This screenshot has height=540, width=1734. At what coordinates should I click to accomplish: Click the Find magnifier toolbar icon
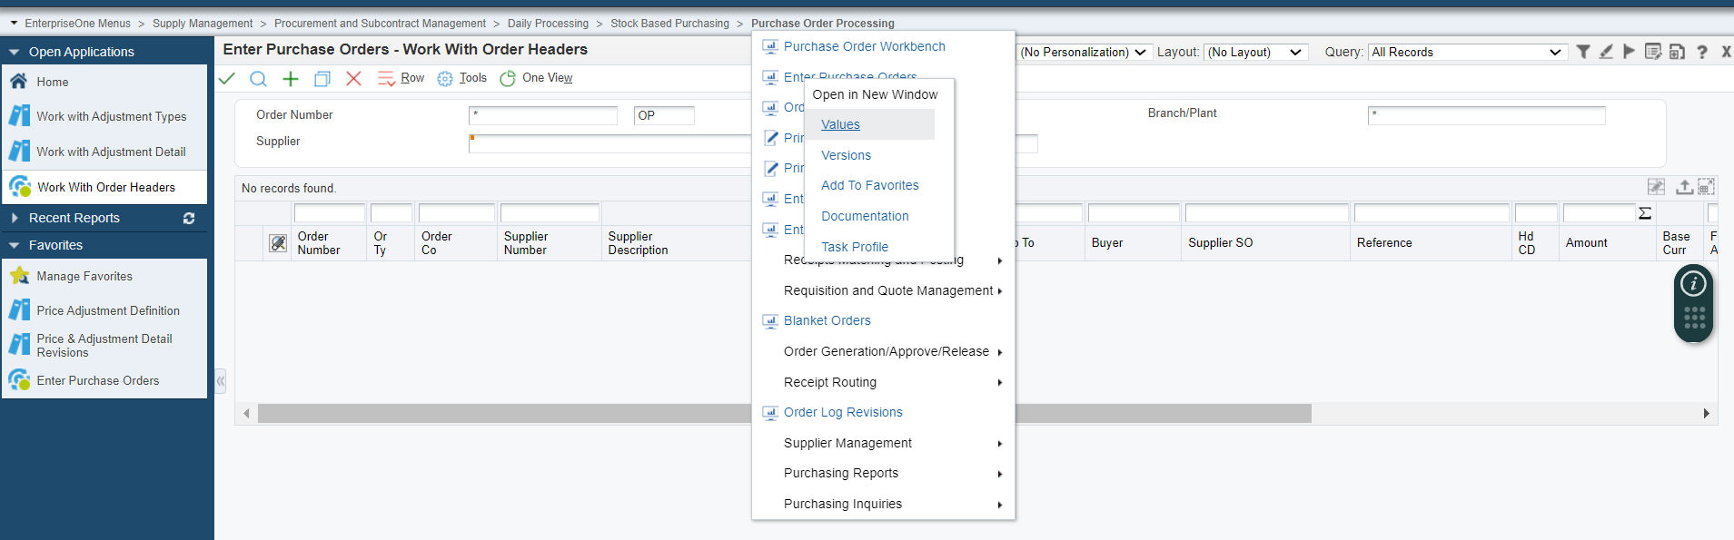coord(258,79)
